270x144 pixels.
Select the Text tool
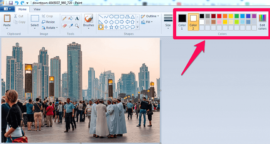pos(77,18)
